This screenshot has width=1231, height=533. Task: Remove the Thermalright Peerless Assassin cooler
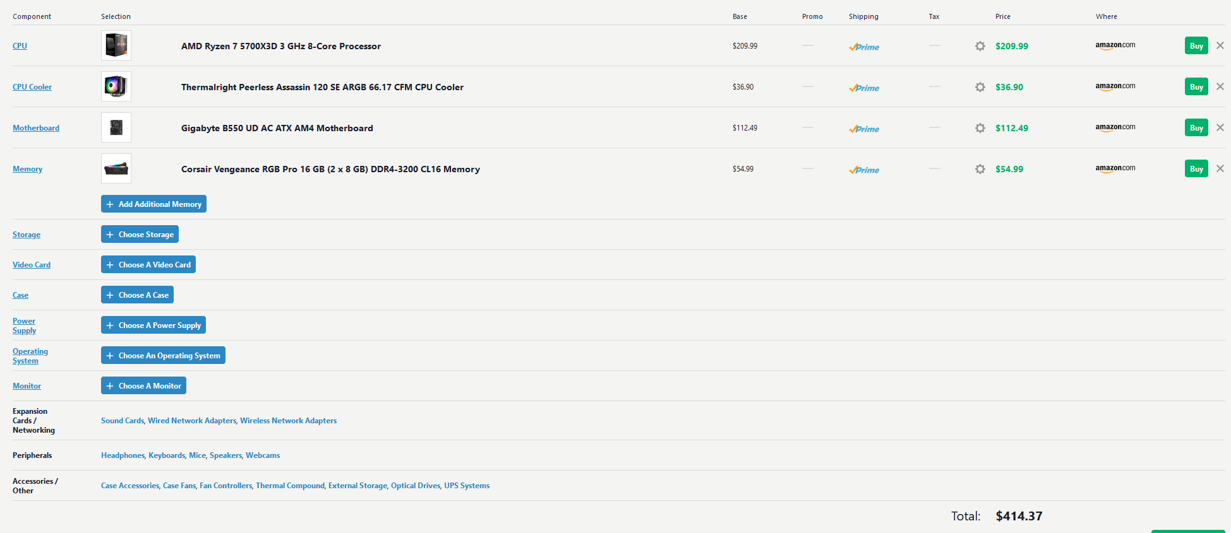tap(1220, 86)
